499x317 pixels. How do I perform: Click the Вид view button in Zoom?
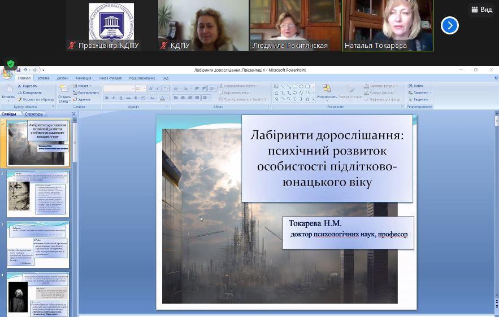tap(481, 10)
